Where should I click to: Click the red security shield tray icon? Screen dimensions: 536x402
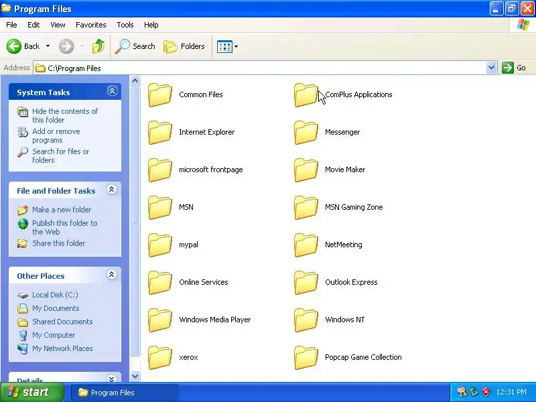(x=486, y=392)
